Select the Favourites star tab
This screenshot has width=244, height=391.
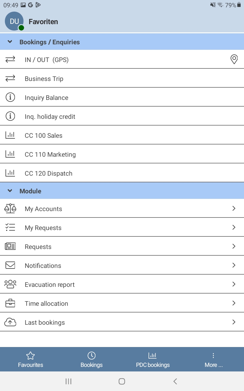click(x=30, y=360)
